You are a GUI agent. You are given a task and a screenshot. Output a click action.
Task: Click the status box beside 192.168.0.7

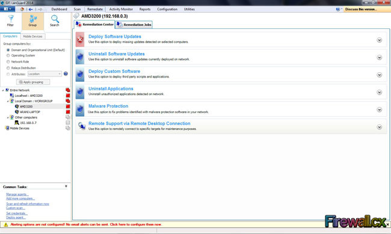click(68, 123)
